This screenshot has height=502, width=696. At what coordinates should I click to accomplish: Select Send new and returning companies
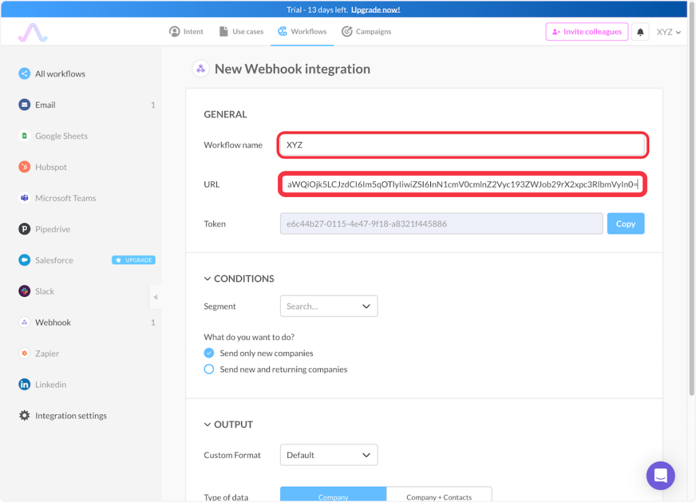(209, 370)
